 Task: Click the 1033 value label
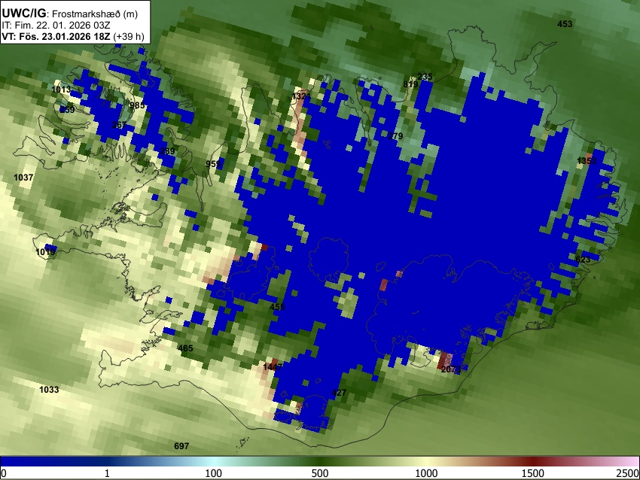coord(49,390)
